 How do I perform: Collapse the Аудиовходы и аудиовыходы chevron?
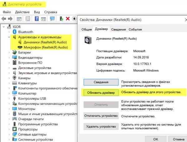point(9,37)
